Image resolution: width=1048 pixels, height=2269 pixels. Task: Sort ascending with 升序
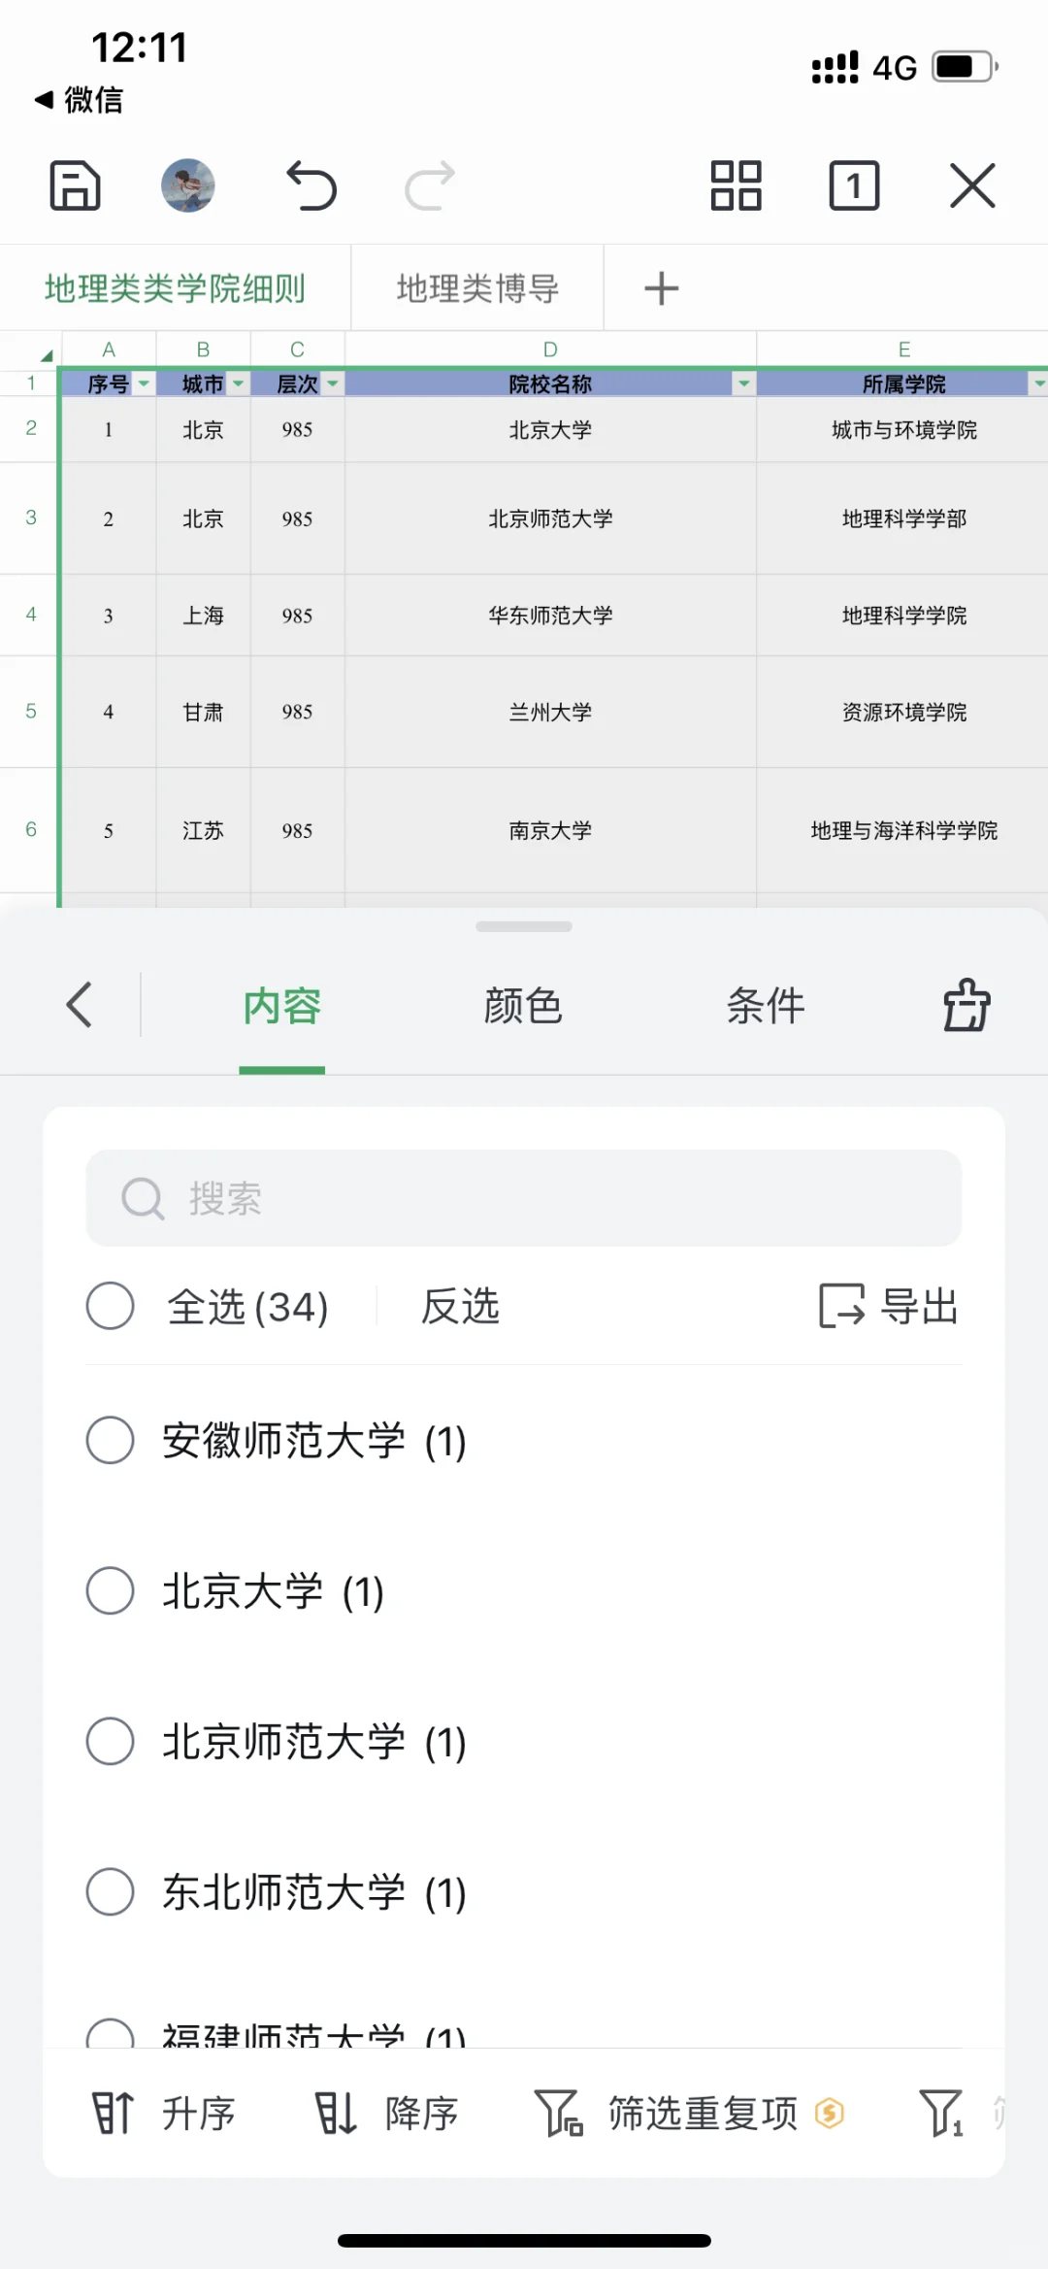tap(163, 2113)
